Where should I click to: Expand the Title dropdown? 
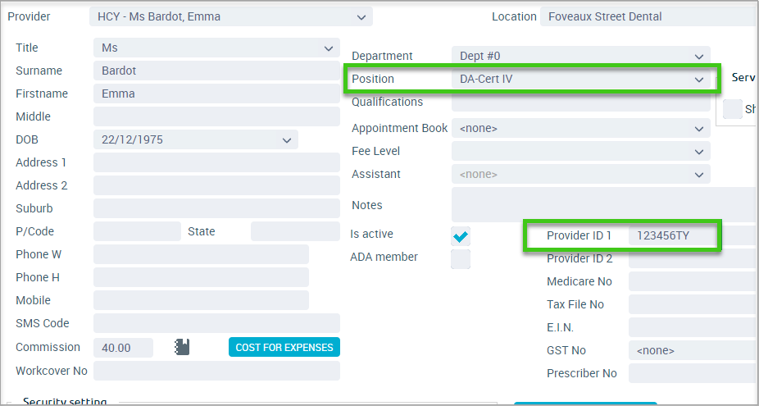pos(328,48)
